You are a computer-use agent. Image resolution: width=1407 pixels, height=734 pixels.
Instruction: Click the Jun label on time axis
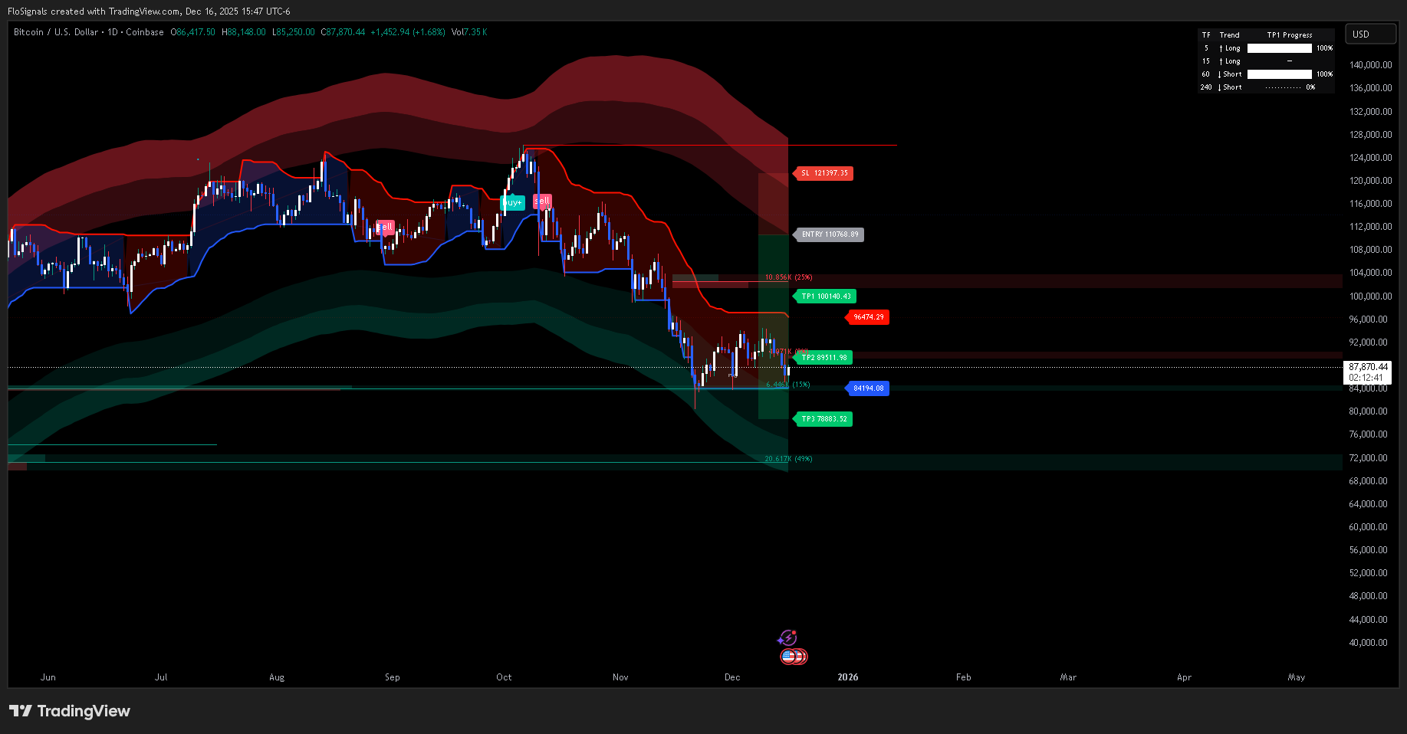pos(48,677)
